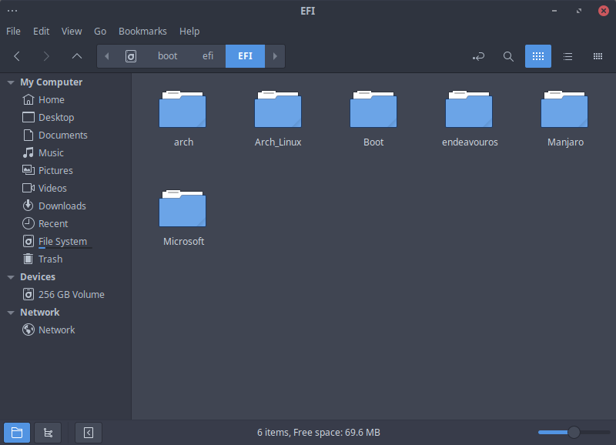Open the window menu dots icon

[12, 11]
